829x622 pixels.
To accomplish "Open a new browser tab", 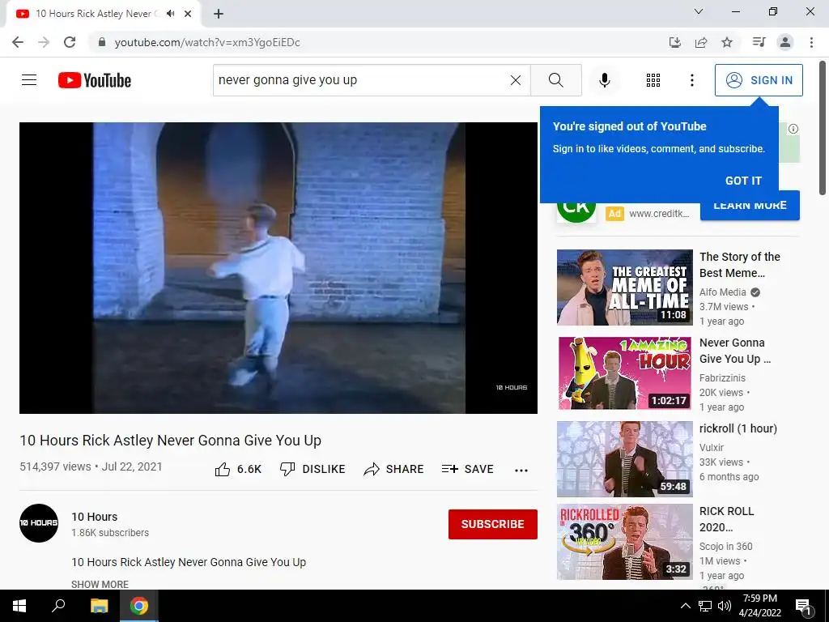I will pyautogui.click(x=219, y=14).
